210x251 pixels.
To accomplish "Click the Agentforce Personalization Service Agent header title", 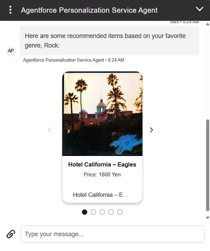I will (89, 10).
